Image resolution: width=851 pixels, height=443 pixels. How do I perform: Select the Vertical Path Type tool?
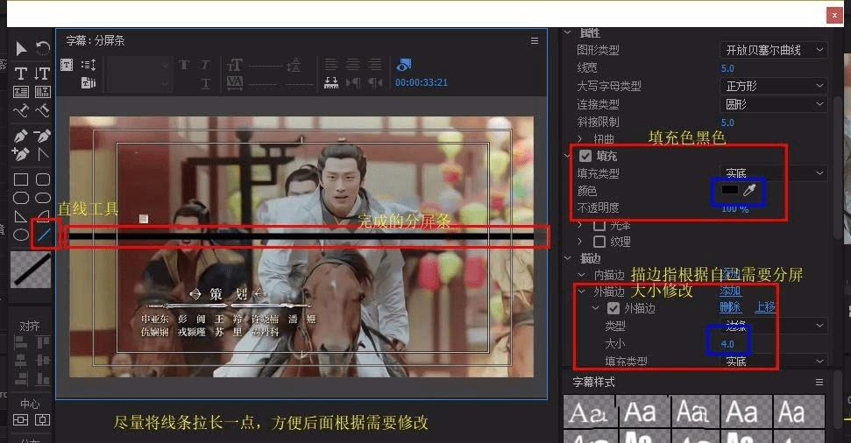pyautogui.click(x=42, y=111)
